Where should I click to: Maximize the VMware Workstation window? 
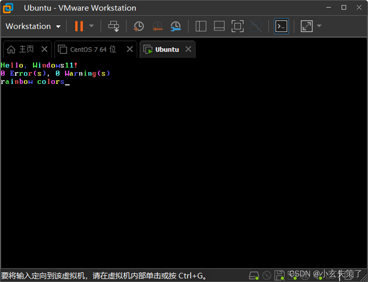tap(344, 8)
